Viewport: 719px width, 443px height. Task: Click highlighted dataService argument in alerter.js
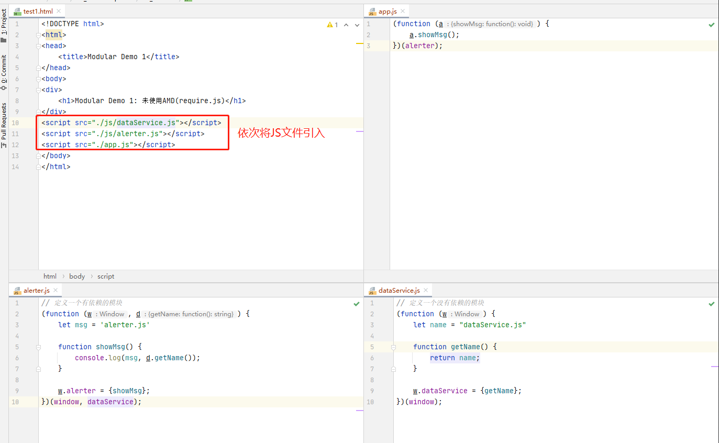pyautogui.click(x=110, y=402)
